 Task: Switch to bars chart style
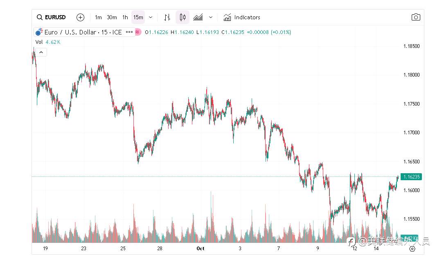[167, 17]
